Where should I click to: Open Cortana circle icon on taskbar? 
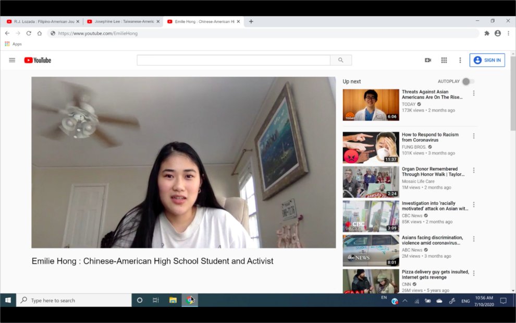[x=140, y=300]
